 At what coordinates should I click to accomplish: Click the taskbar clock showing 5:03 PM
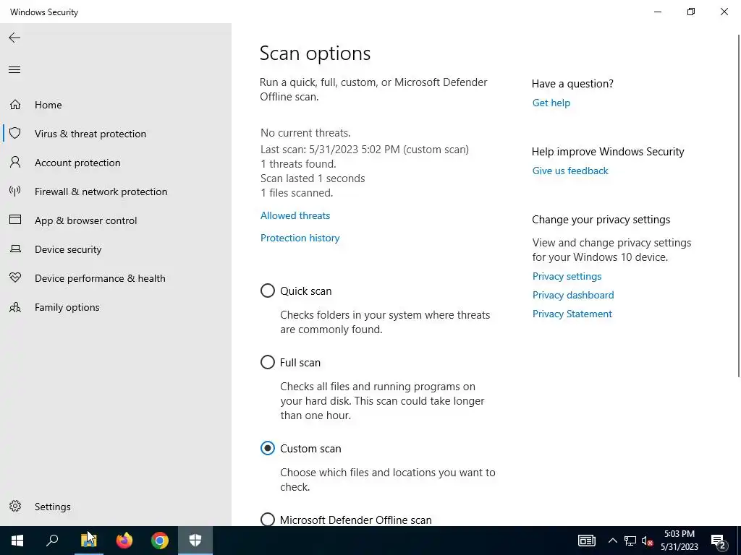coord(679,541)
